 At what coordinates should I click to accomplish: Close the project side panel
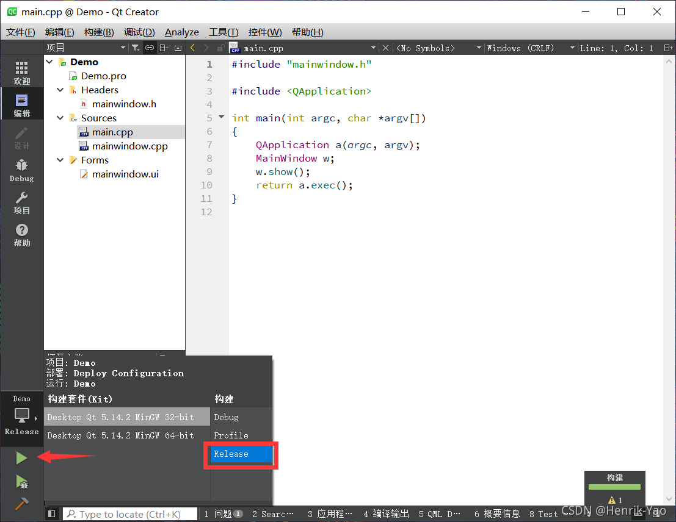178,48
